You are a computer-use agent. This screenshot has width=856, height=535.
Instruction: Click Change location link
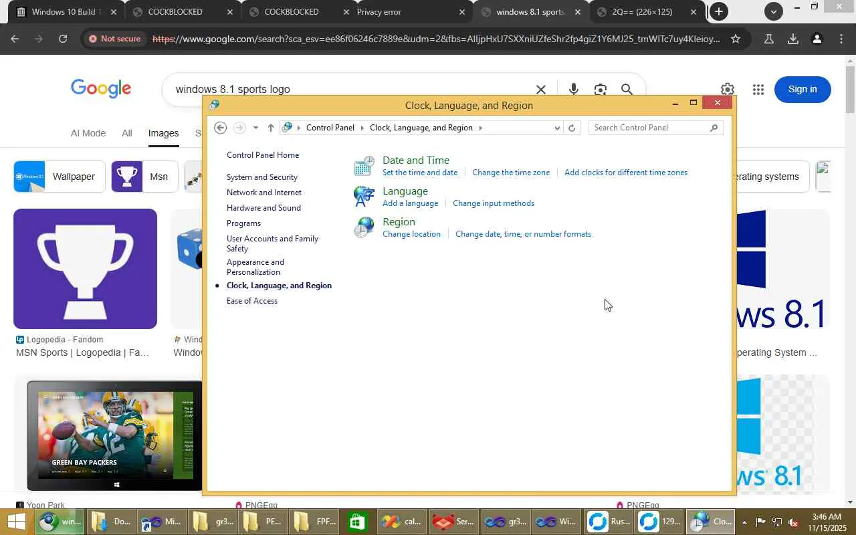point(411,234)
